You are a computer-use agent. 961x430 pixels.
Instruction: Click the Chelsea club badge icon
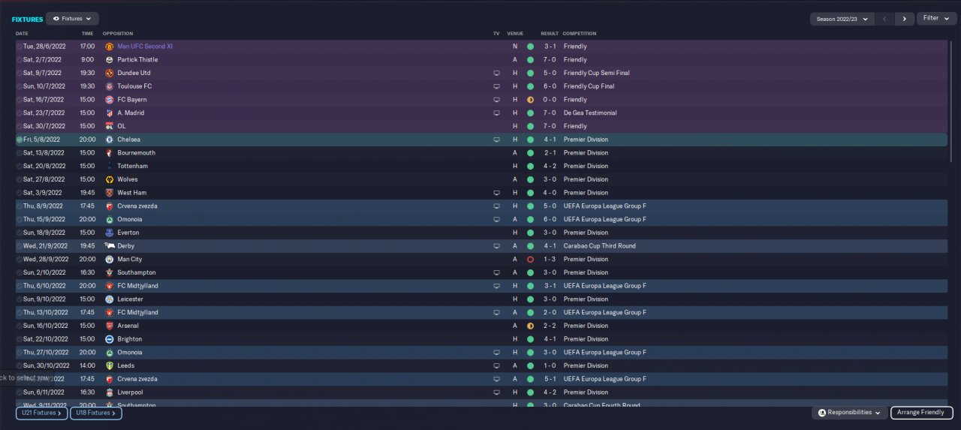click(109, 140)
